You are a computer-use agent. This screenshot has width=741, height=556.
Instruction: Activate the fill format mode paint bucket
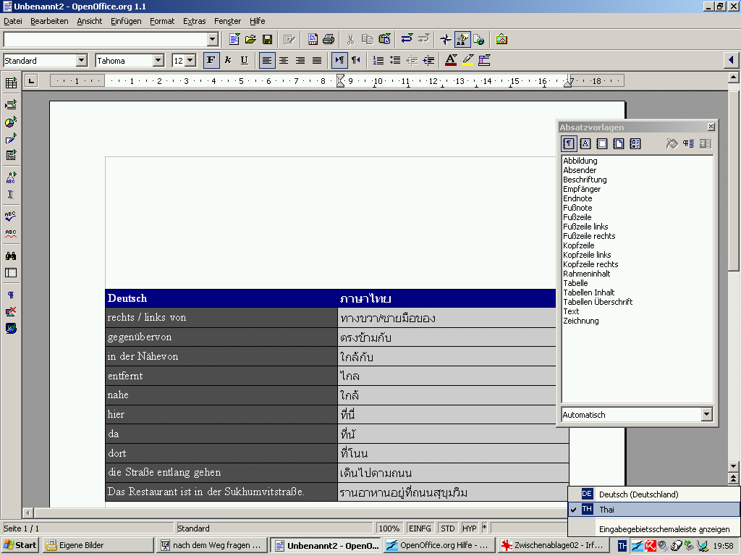(x=672, y=144)
